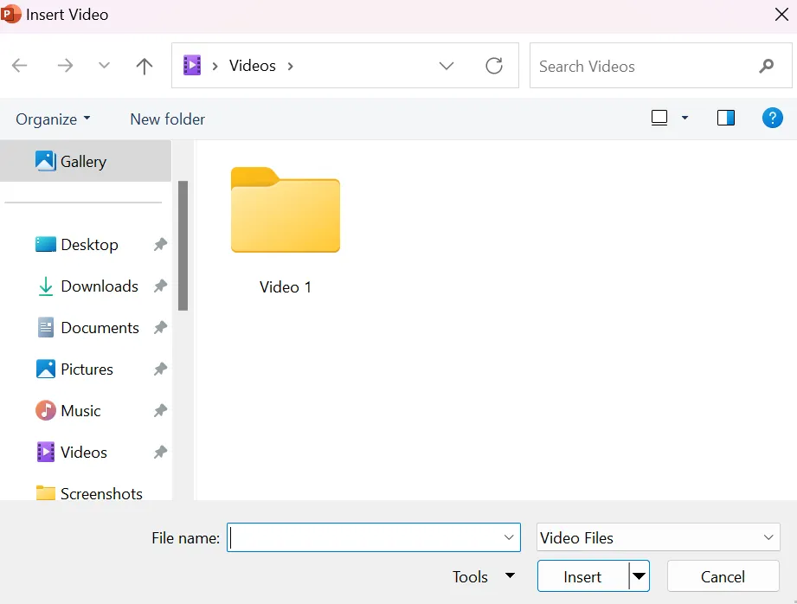This screenshot has height=604, width=797.
Task: Open Videos in the navigation pane
Action: (x=86, y=453)
